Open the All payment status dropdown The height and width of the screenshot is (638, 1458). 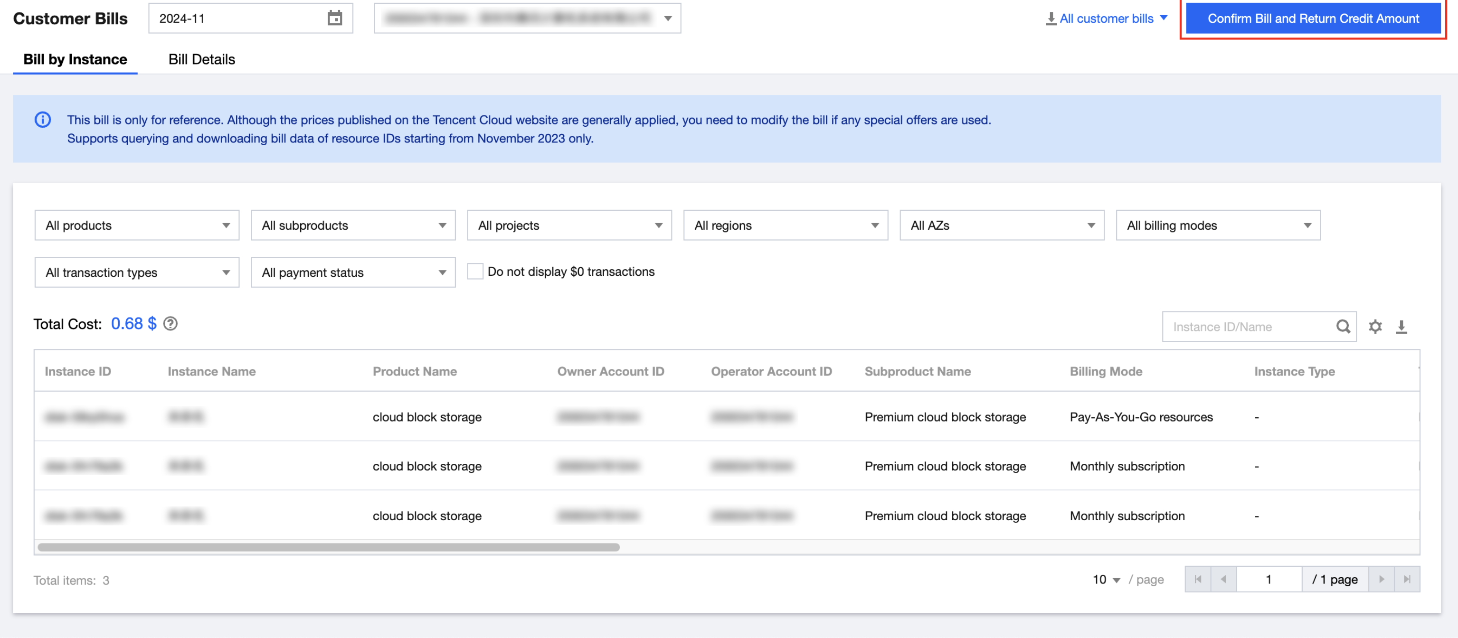(352, 272)
